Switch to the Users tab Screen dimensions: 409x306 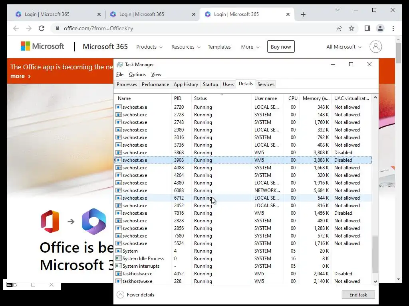tap(228, 84)
